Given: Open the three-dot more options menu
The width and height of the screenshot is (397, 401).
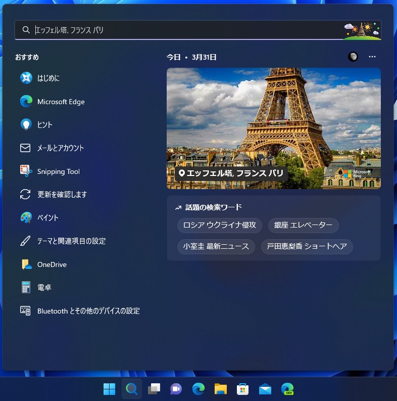Looking at the screenshot, I should tap(372, 57).
